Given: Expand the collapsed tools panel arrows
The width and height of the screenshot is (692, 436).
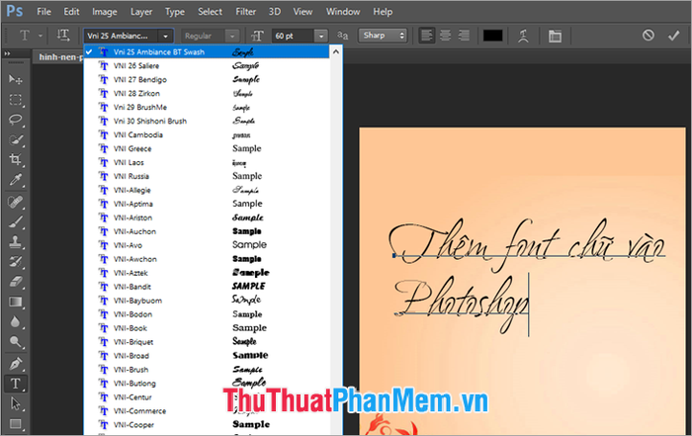Looking at the screenshot, I should tap(7, 53).
